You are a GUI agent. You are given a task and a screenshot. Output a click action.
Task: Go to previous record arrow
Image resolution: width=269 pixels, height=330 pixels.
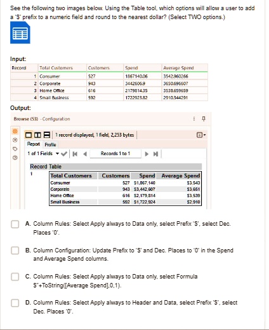point(85,154)
